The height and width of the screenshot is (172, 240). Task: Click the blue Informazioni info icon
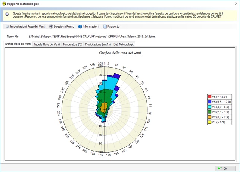coord(80,26)
